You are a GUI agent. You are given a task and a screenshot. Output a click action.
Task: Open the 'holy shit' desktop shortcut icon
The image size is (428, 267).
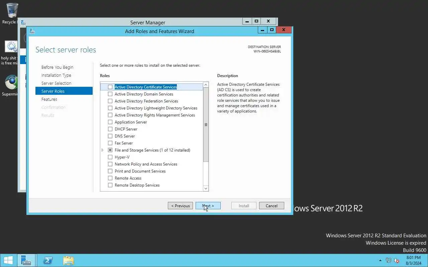tap(11, 47)
